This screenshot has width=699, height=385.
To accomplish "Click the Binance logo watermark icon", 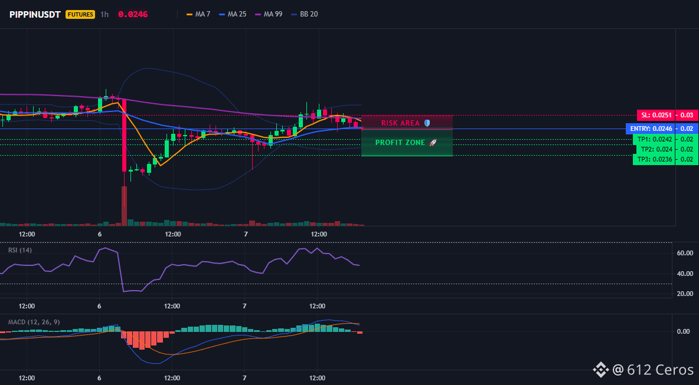I will 600,370.
